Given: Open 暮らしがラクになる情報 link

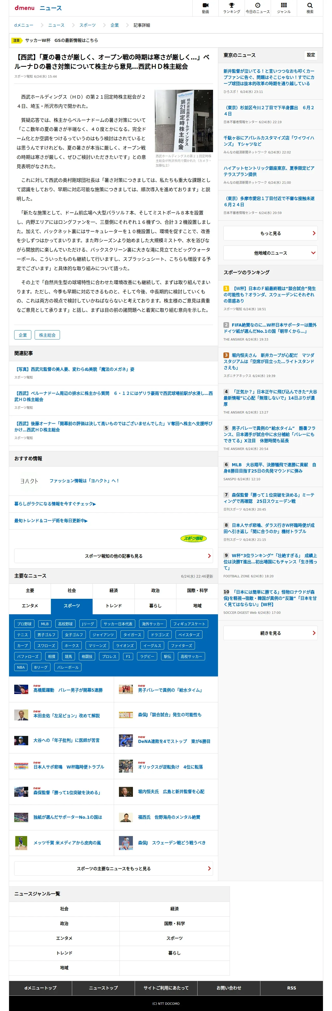Looking at the screenshot, I should (x=55, y=504).
